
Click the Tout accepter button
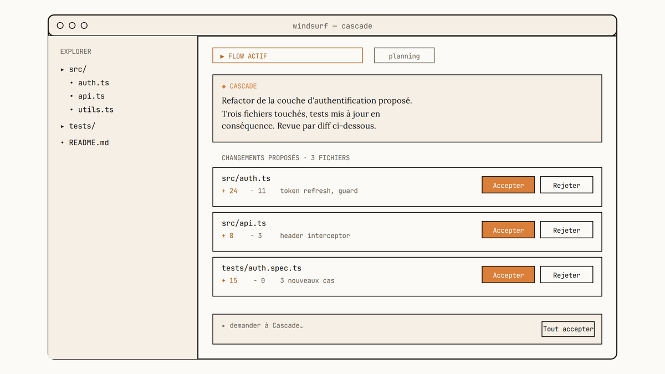(x=568, y=329)
